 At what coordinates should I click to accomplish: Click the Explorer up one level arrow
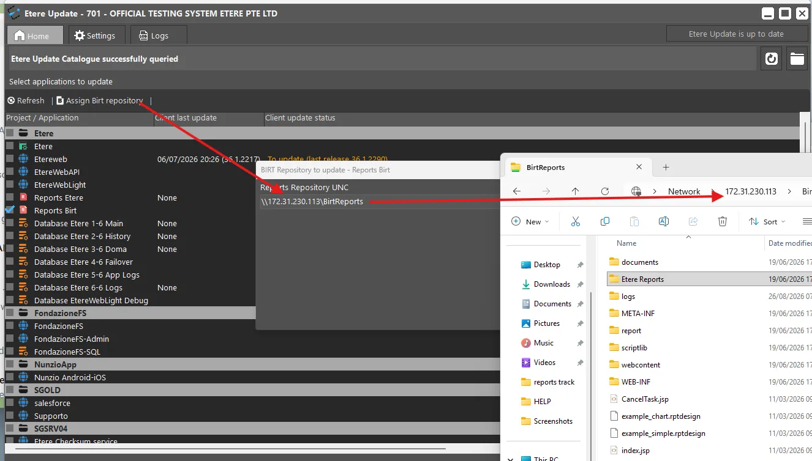point(576,191)
